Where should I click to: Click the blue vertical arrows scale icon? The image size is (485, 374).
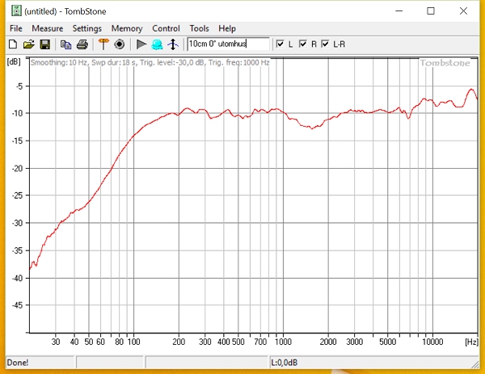coord(173,44)
